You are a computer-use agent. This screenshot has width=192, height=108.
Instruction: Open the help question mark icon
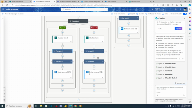(180, 9)
